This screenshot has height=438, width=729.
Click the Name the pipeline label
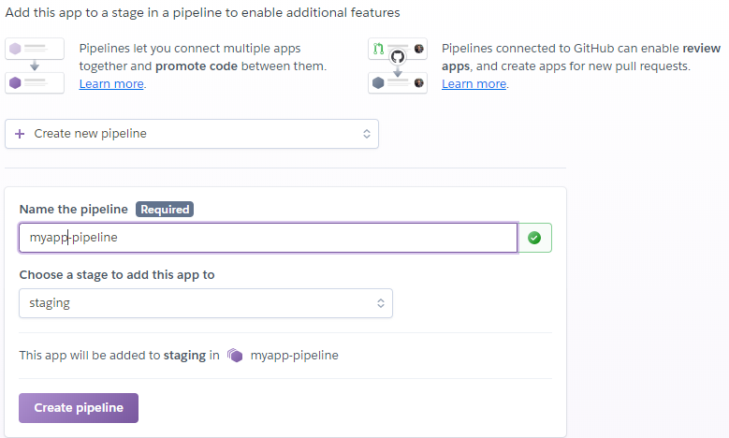point(73,210)
